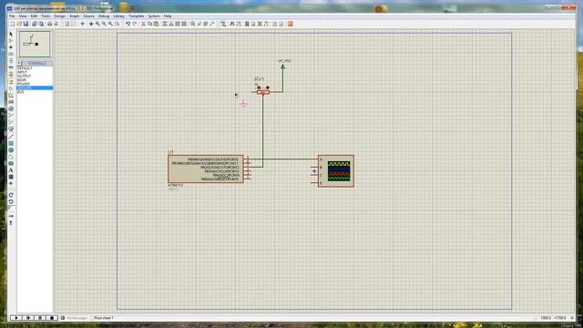Select BIDIR in terminals list
Image resolution: width=583 pixels, height=328 pixels.
point(22,80)
